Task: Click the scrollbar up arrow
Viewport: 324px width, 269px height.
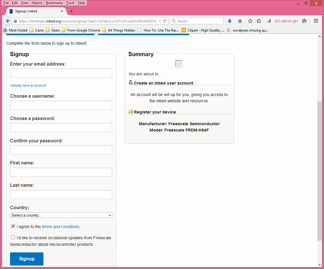Action: point(319,36)
